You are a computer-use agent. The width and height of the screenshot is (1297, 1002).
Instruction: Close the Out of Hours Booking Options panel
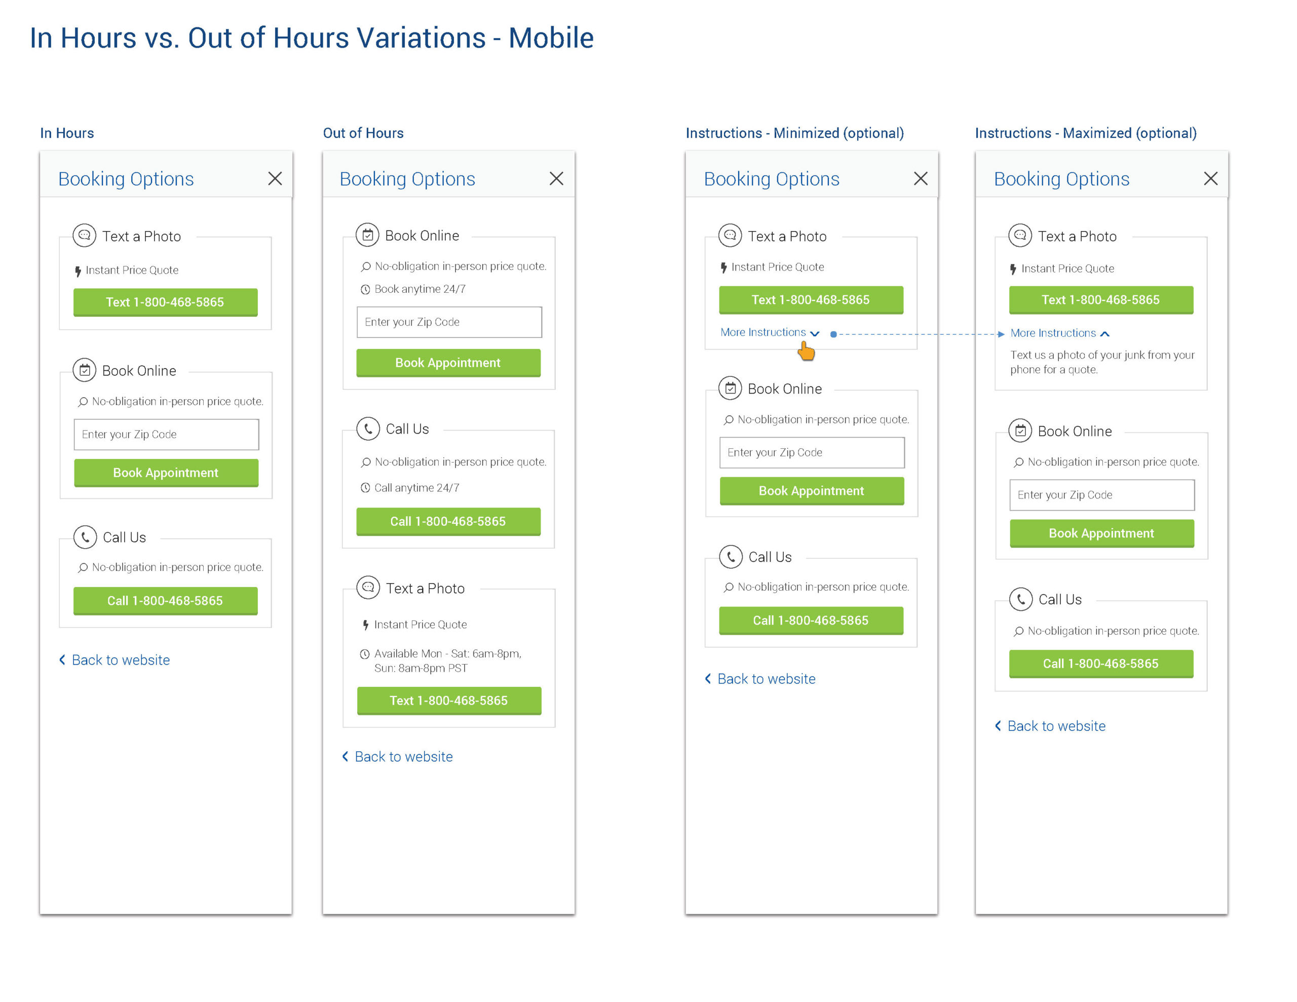pyautogui.click(x=556, y=179)
